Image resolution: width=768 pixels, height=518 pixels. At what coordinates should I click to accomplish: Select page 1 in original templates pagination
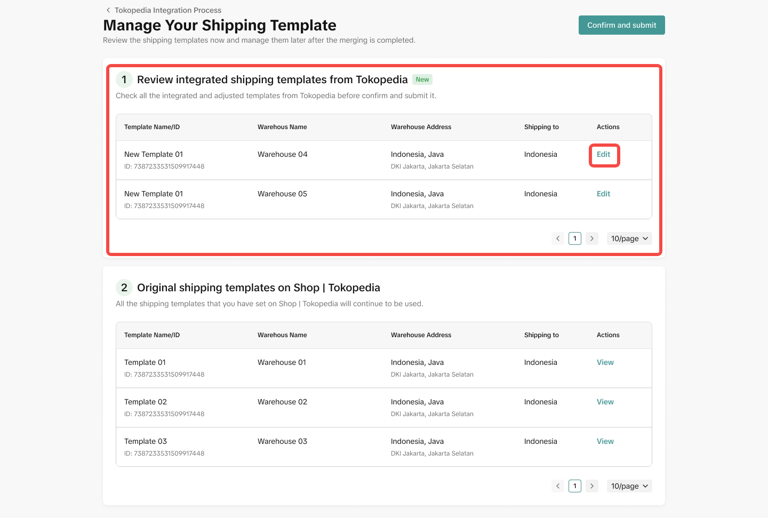click(x=575, y=486)
